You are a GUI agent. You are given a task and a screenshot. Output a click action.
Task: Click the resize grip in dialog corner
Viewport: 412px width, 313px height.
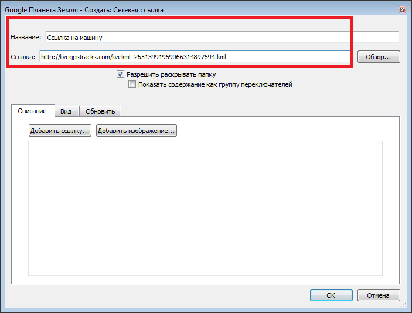[x=406, y=307]
